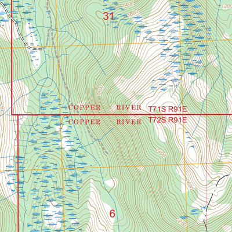Click the 2600 contour elevation label
The image size is (232, 232).
coord(189,185)
